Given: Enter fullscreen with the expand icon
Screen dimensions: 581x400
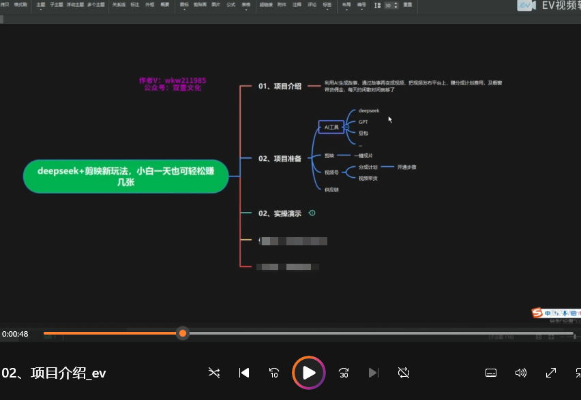Looking at the screenshot, I should click(x=551, y=373).
